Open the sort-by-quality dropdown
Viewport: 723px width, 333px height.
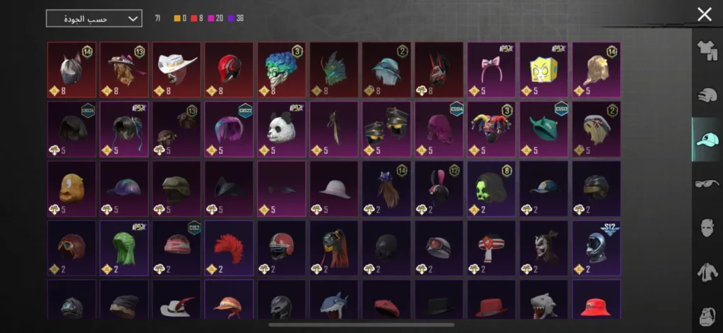pos(94,18)
